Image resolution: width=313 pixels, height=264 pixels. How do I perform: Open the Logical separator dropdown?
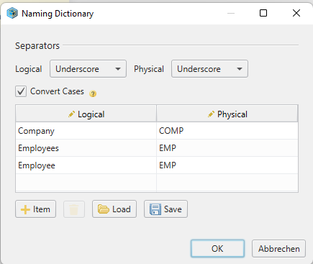click(x=88, y=69)
